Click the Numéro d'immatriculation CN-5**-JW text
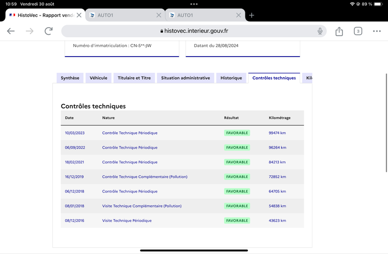This screenshot has height=254, width=388. point(112,45)
